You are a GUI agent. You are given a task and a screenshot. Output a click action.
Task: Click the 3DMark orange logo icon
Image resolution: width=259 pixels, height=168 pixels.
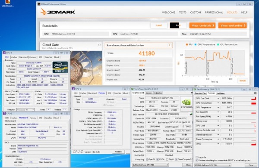[x=43, y=12]
